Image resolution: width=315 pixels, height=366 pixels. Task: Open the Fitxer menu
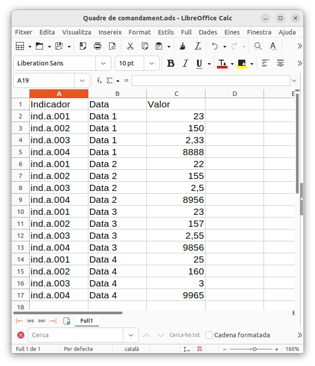(x=23, y=32)
